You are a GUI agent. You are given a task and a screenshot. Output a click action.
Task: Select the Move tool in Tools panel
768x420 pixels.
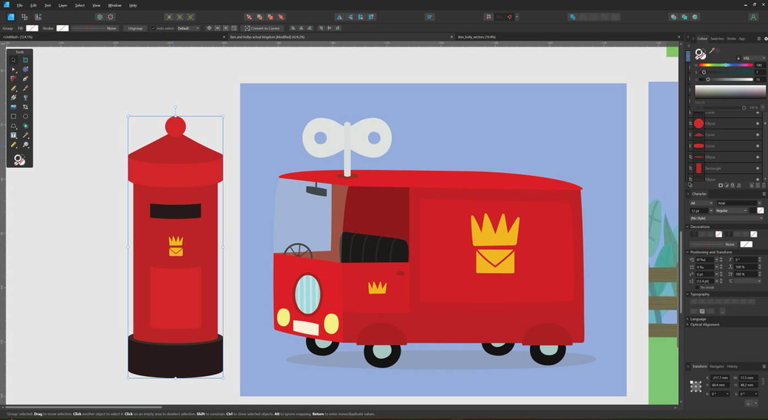click(14, 60)
